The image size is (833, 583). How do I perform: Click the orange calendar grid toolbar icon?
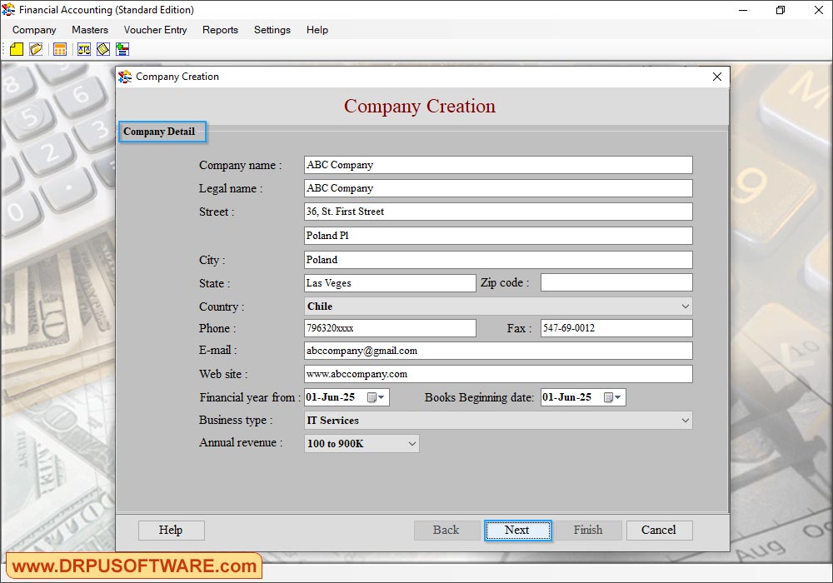point(60,50)
